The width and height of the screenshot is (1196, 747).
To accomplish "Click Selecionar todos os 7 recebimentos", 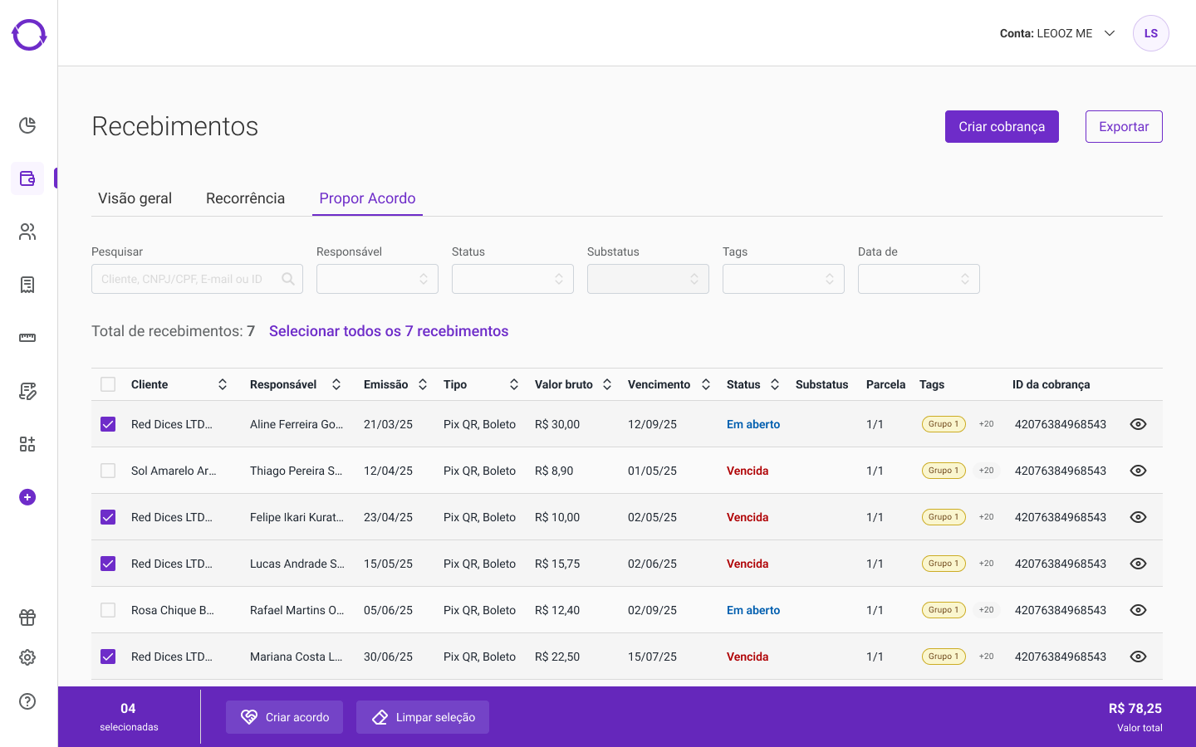I will 389,331.
